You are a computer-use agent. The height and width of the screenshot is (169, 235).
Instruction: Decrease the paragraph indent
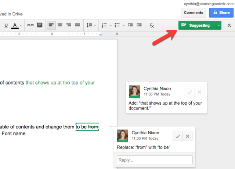tap(130, 25)
